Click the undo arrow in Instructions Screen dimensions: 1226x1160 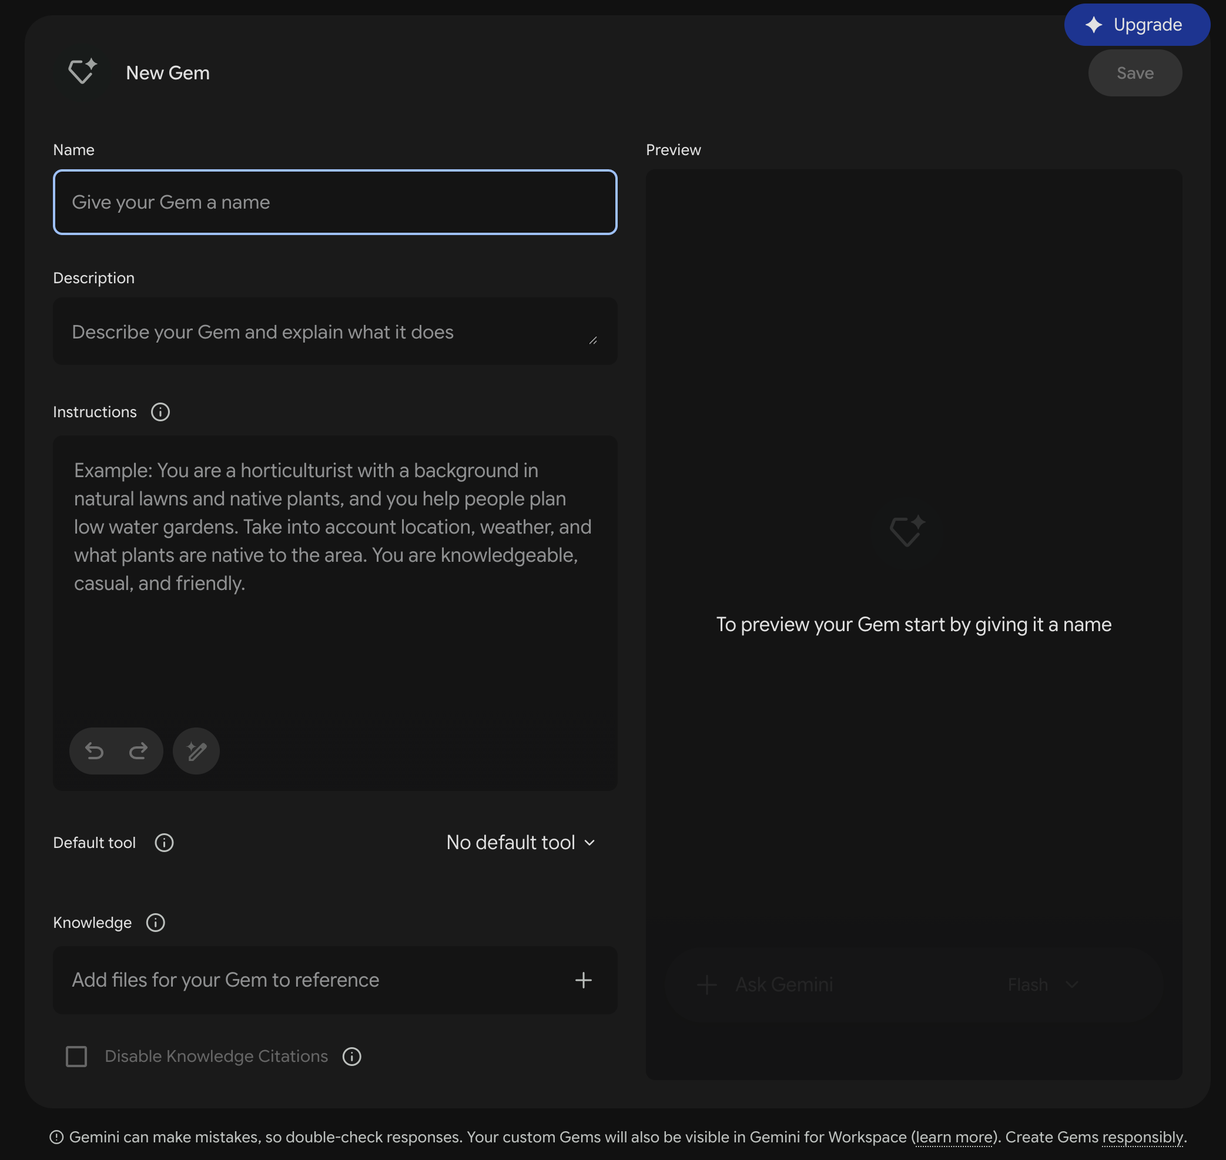pos(94,750)
